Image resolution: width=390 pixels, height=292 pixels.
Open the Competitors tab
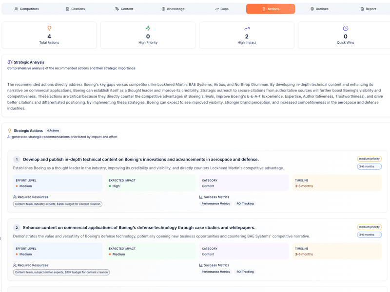point(27,9)
